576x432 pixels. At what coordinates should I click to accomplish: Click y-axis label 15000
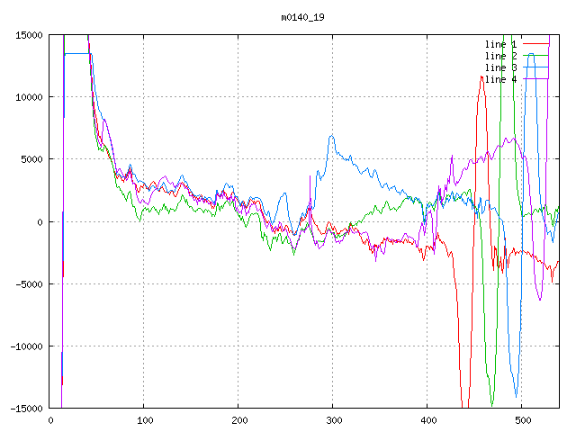(29, 35)
